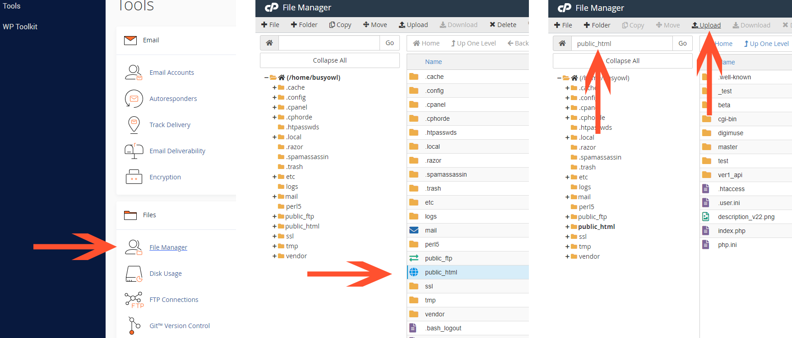The image size is (792, 338).
Task: Click Folder in middle File Manager toolbar
Action: (304, 25)
